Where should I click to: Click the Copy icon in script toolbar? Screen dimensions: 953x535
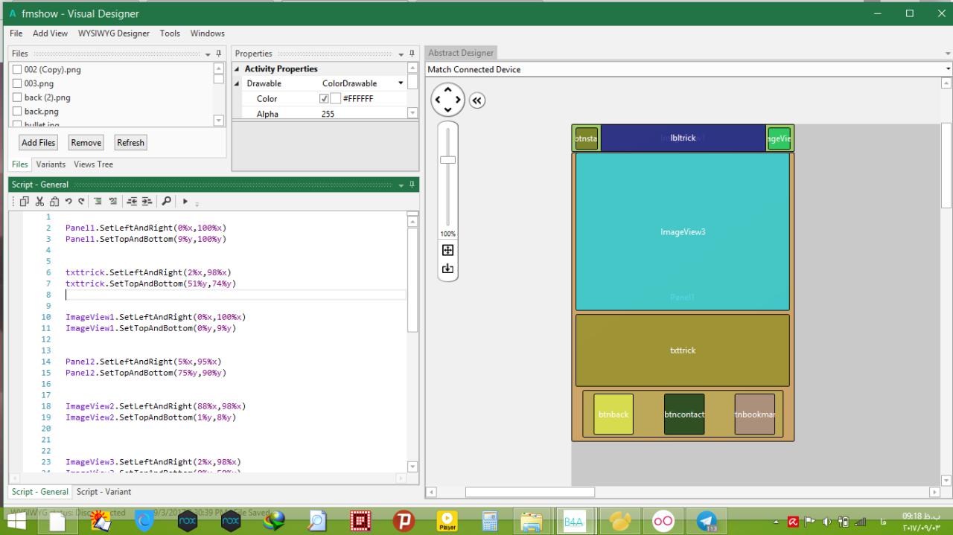point(25,202)
